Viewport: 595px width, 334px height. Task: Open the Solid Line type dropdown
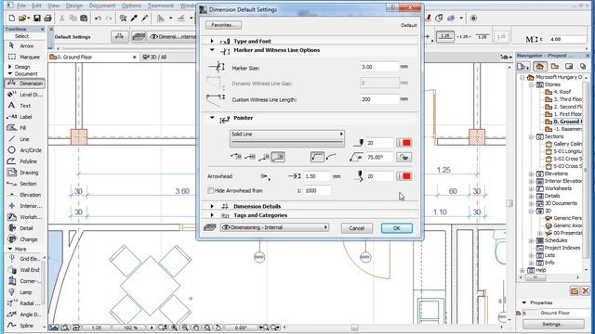[287, 138]
